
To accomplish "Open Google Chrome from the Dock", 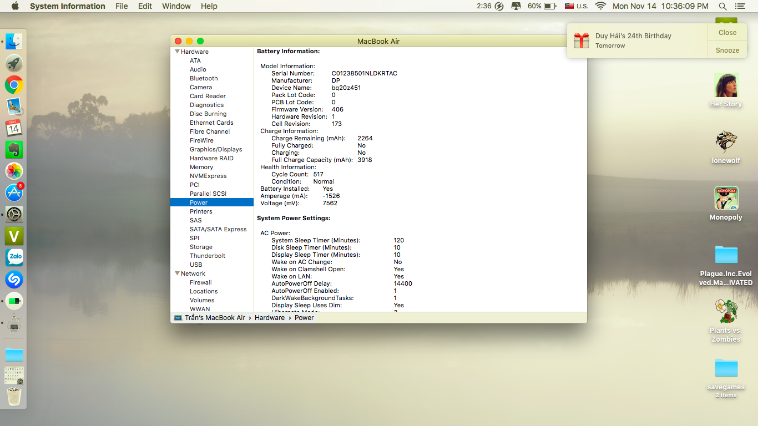I will (x=14, y=85).
